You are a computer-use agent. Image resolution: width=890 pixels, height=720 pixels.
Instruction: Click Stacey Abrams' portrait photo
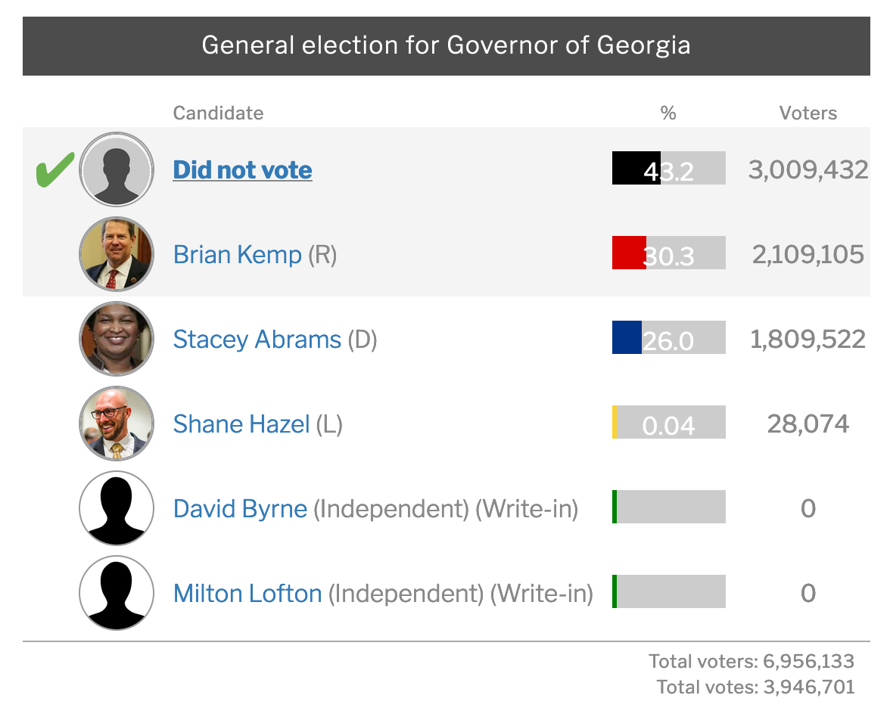pyautogui.click(x=117, y=339)
